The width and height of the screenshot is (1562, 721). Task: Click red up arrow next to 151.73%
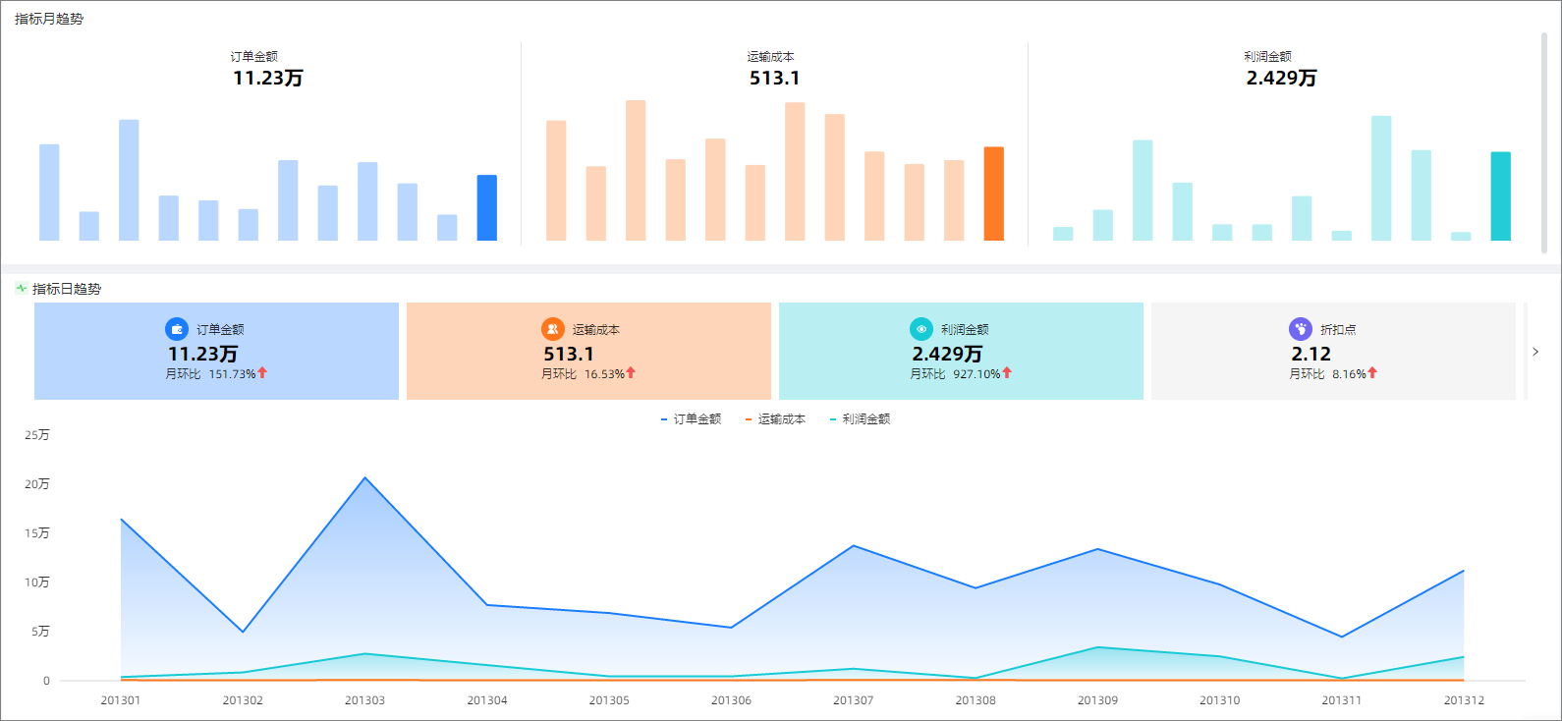pyautogui.click(x=262, y=373)
